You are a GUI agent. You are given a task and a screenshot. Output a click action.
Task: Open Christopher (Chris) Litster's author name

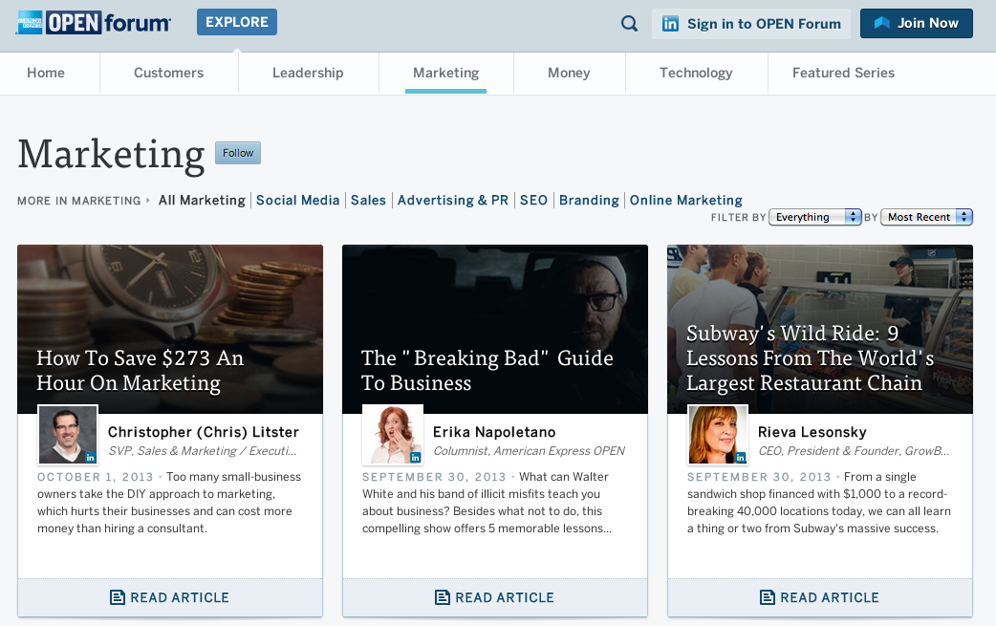click(x=204, y=432)
